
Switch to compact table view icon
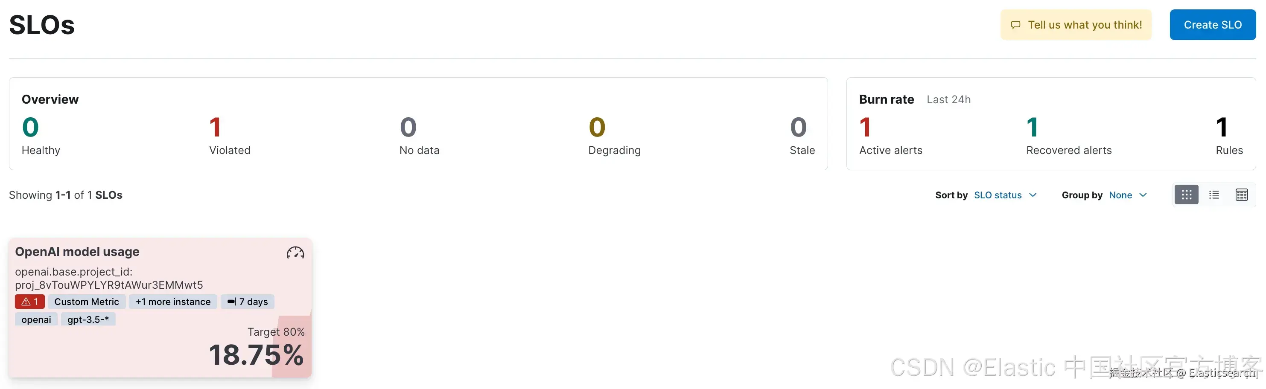1241,195
